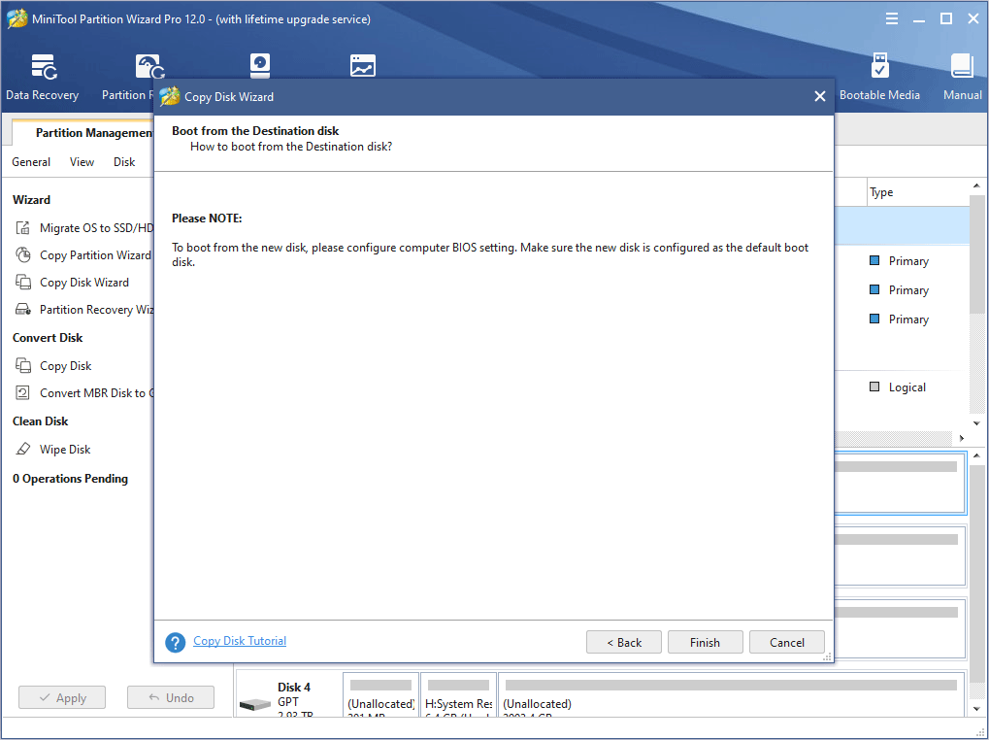The height and width of the screenshot is (740, 989).
Task: Open the hamburger menu in title bar
Action: [x=891, y=18]
